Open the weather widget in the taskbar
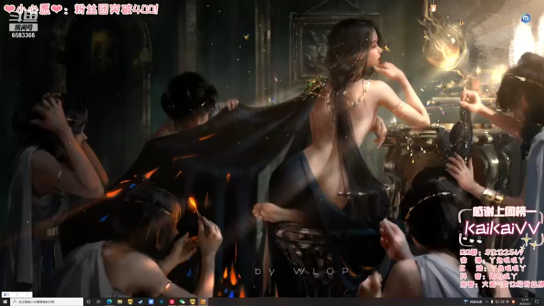 coord(473,302)
